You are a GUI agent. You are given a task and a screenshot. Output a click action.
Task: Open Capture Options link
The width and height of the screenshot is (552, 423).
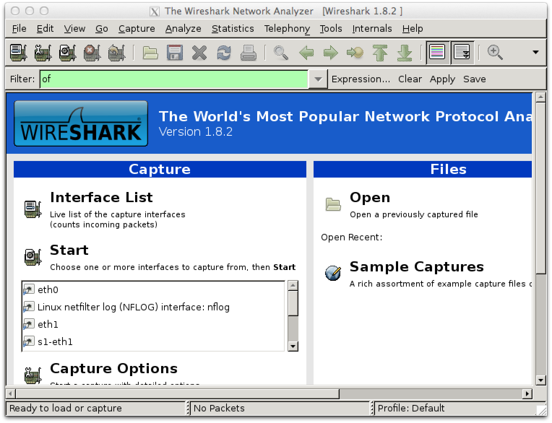click(114, 369)
